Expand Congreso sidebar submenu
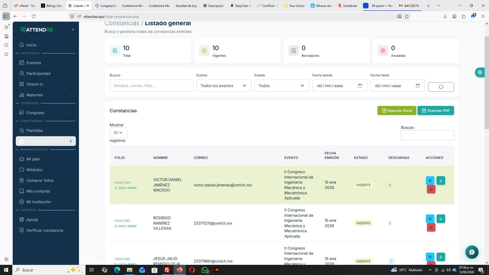Image resolution: width=489 pixels, height=275 pixels. (46, 113)
